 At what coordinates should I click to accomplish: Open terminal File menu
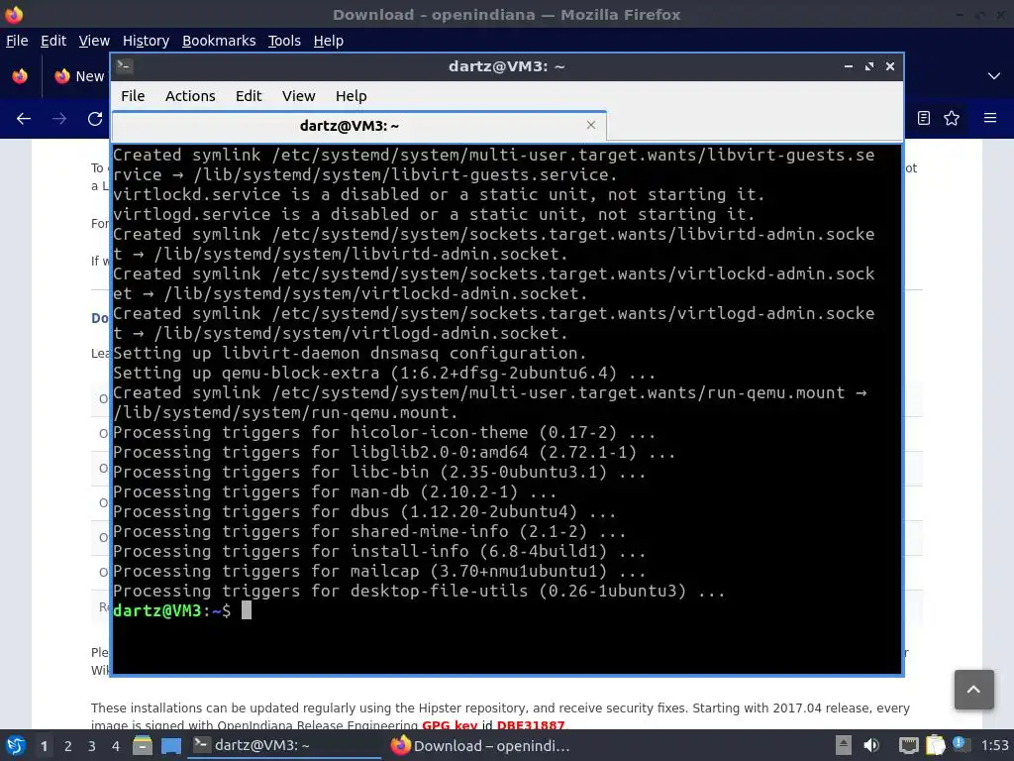133,96
